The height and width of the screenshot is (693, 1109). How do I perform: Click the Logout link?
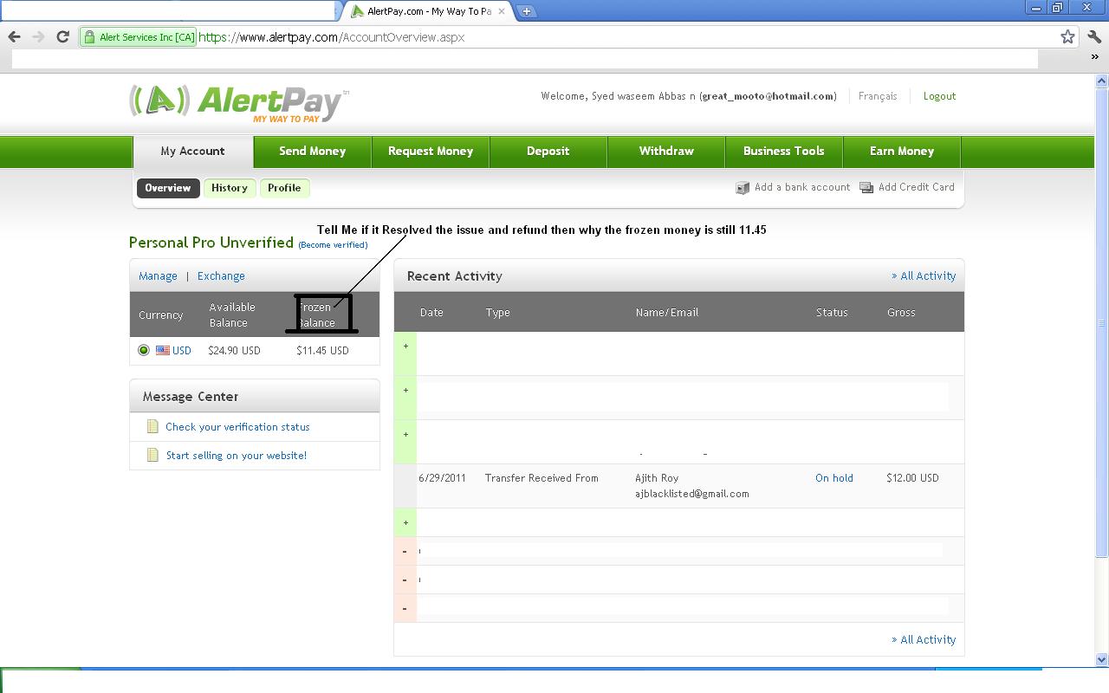pyautogui.click(x=939, y=96)
